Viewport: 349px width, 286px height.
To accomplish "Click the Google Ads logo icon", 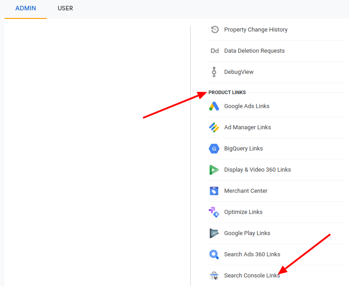I will pos(214,106).
